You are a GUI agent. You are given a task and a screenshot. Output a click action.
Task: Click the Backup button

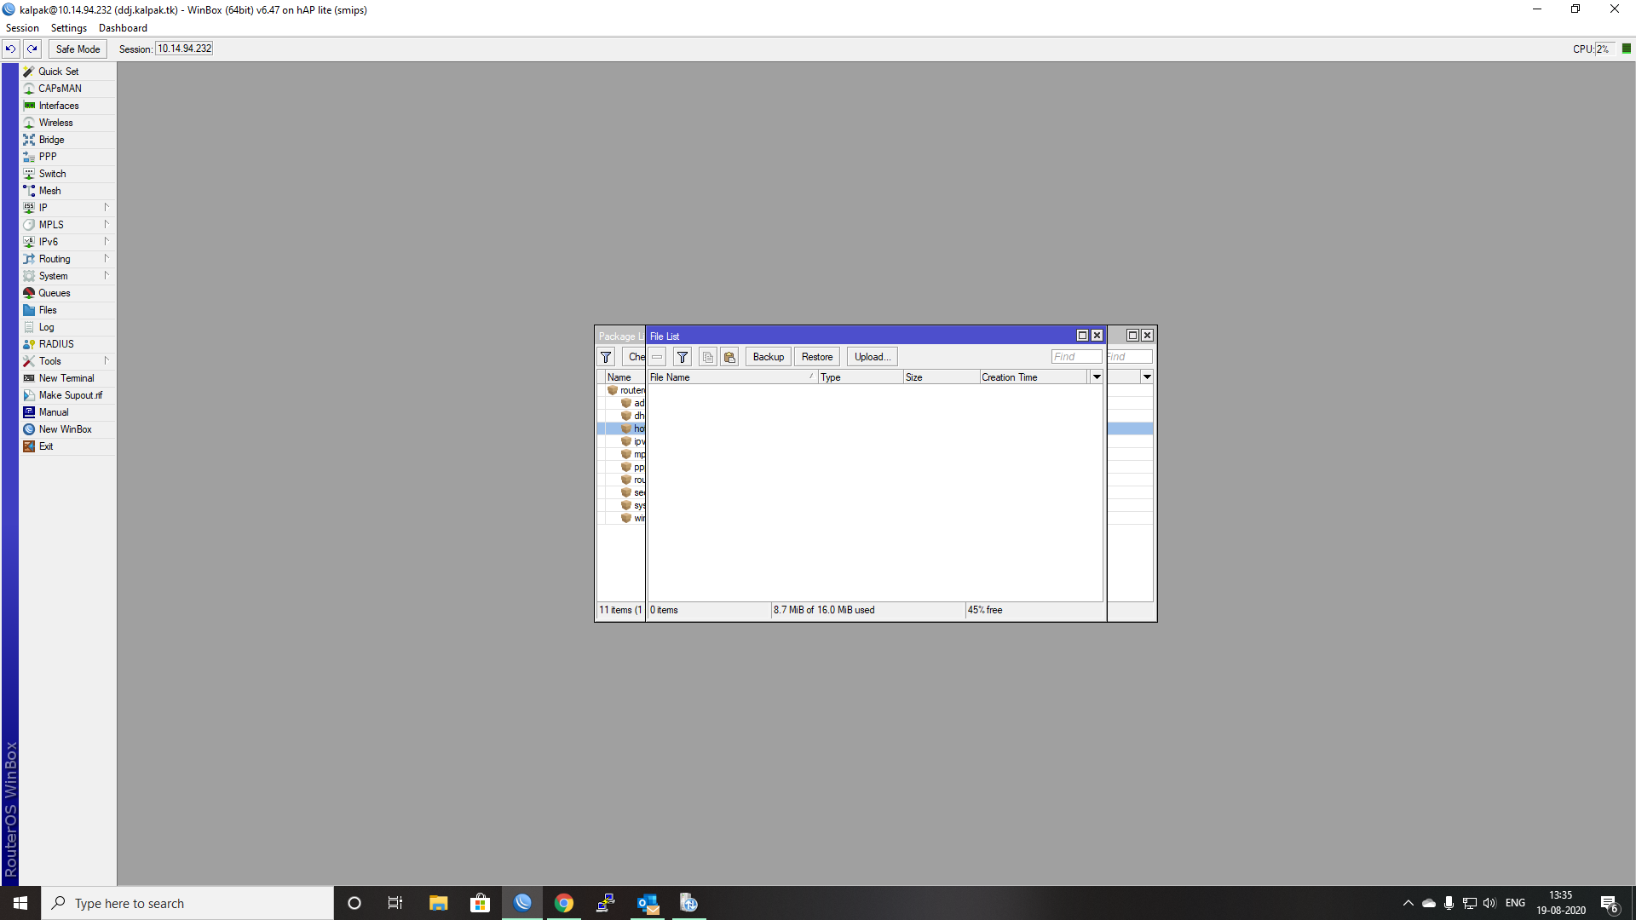tap(767, 356)
